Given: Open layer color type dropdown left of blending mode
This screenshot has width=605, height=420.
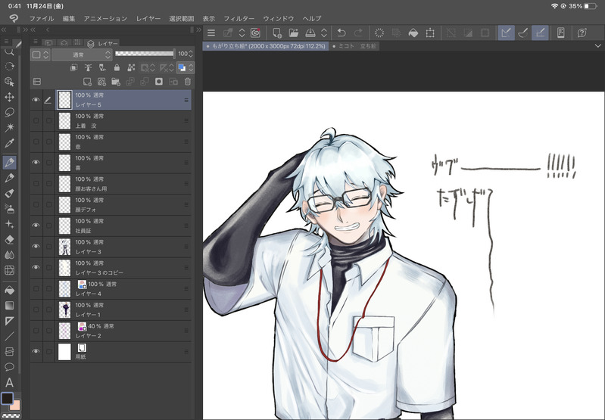Looking at the screenshot, I should point(40,54).
